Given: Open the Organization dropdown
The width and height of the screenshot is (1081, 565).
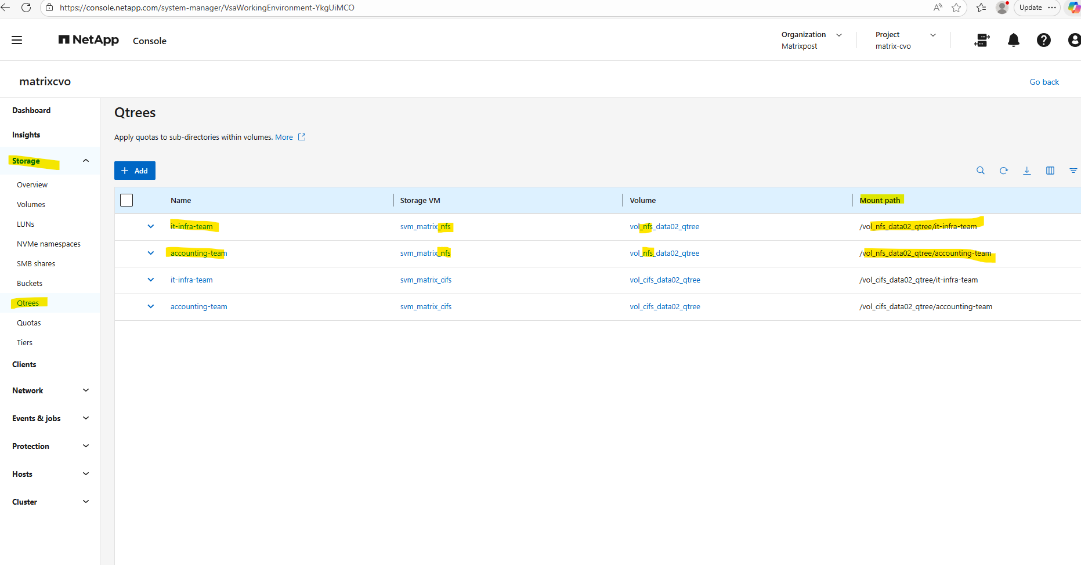Looking at the screenshot, I should click(811, 40).
